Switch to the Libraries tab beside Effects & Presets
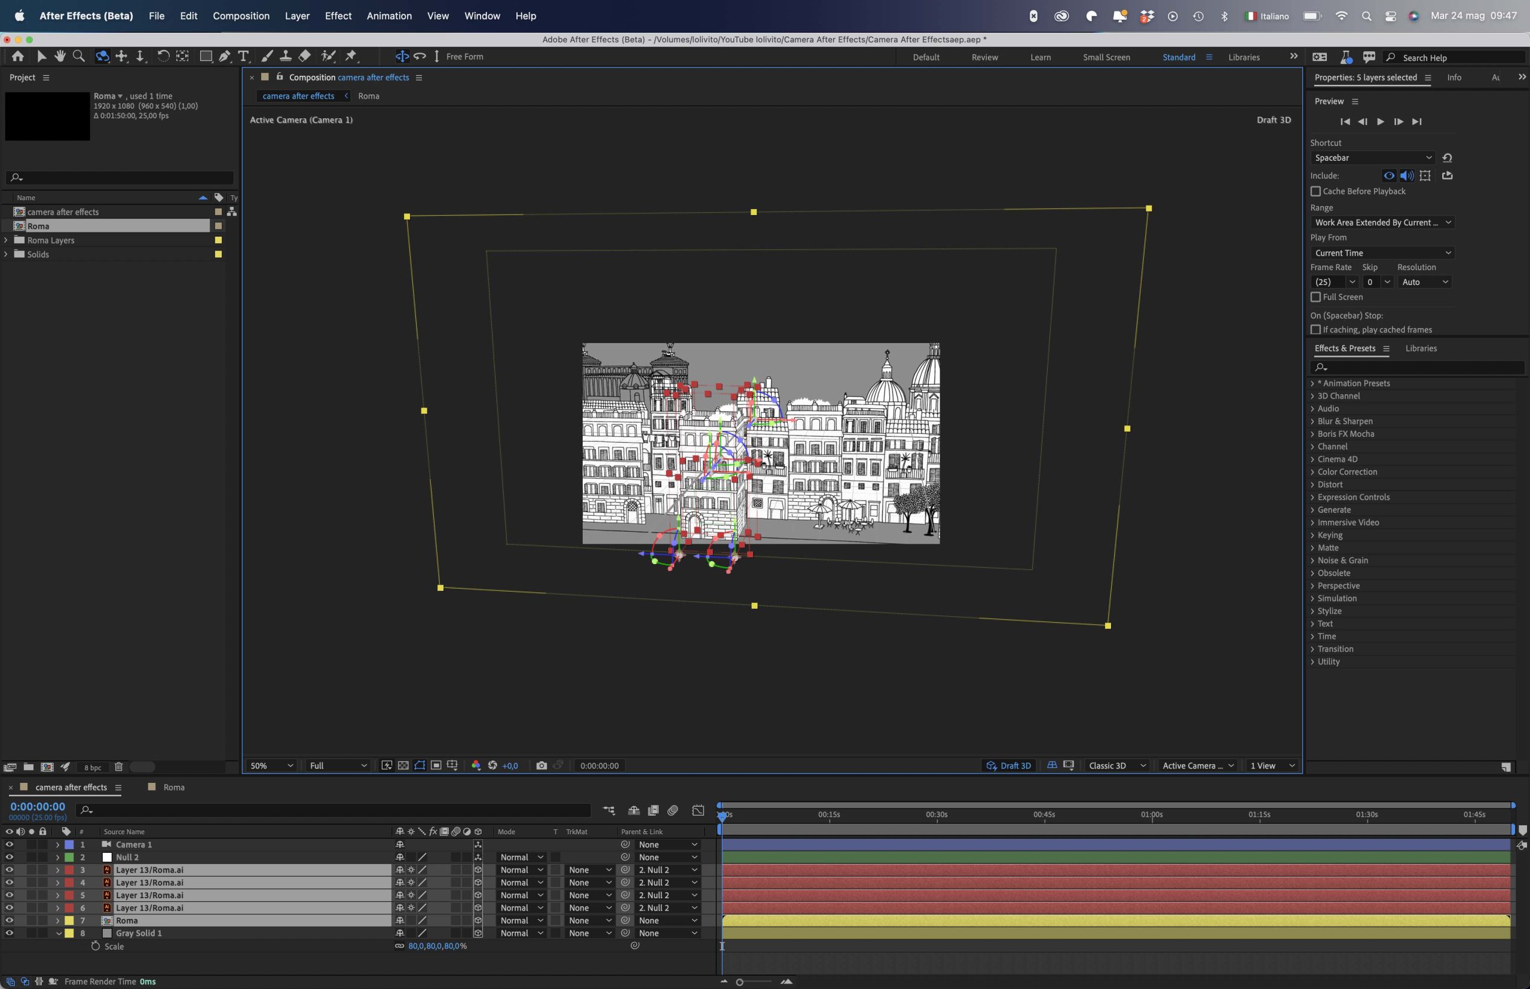Viewport: 1530px width, 989px height. (1421, 348)
